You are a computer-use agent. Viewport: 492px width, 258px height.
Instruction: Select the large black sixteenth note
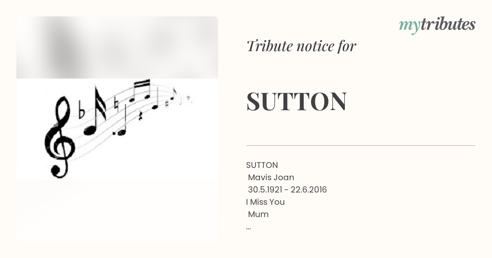[x=96, y=110]
